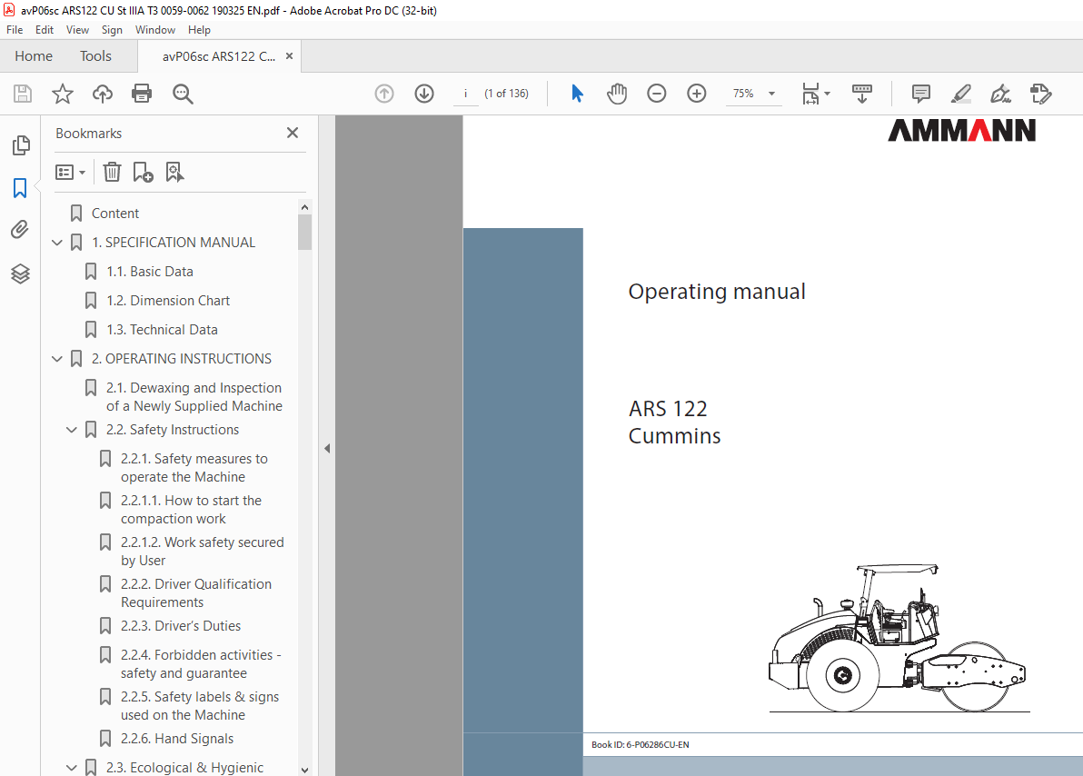The height and width of the screenshot is (776, 1083).
Task: Go to previous page arrow
Action: (x=384, y=94)
